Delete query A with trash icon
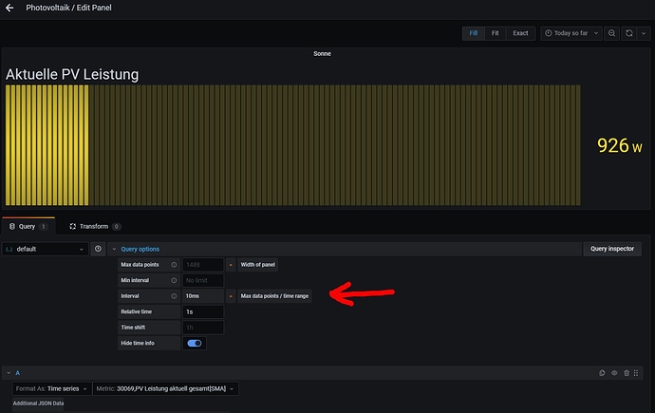Image resolution: width=655 pixels, height=413 pixels. pyautogui.click(x=627, y=373)
